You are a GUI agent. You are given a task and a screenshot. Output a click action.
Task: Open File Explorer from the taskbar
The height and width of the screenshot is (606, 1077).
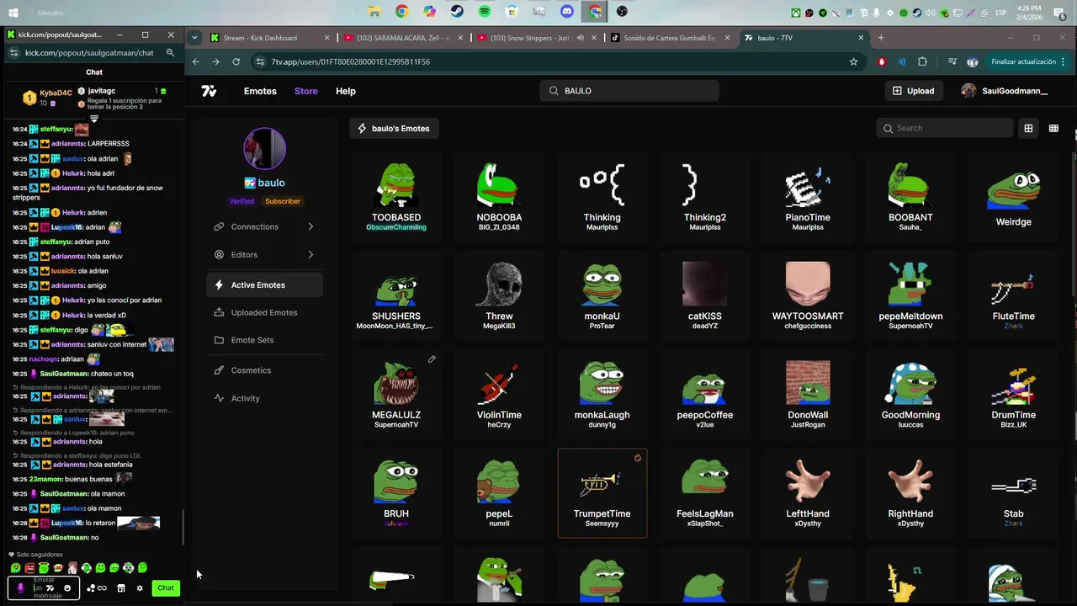[374, 12]
